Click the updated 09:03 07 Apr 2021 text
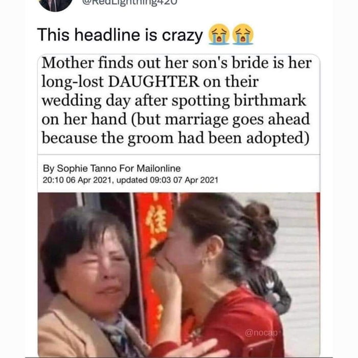 [167, 180]
